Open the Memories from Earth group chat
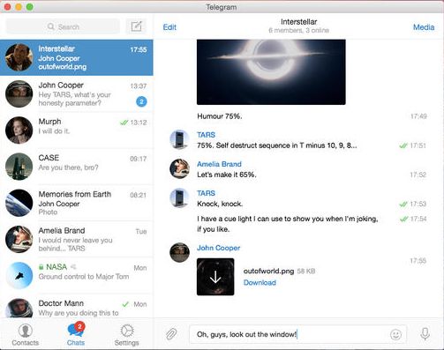The image size is (444, 350). (77, 203)
